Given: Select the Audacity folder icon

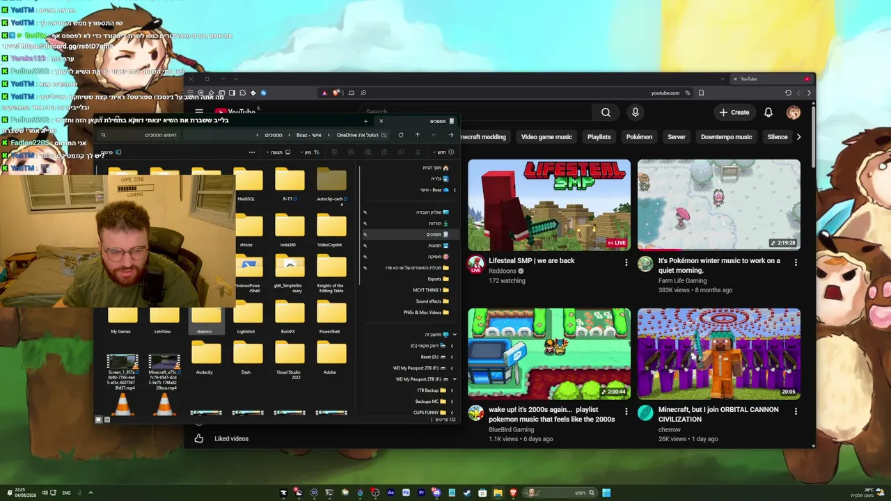Looking at the screenshot, I should 206,353.
